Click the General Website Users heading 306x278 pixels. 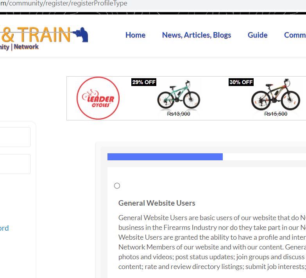[x=157, y=203]
